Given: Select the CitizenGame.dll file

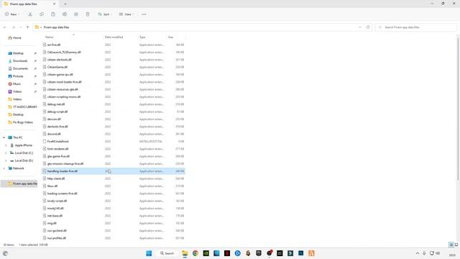Looking at the screenshot, I should tap(57, 67).
